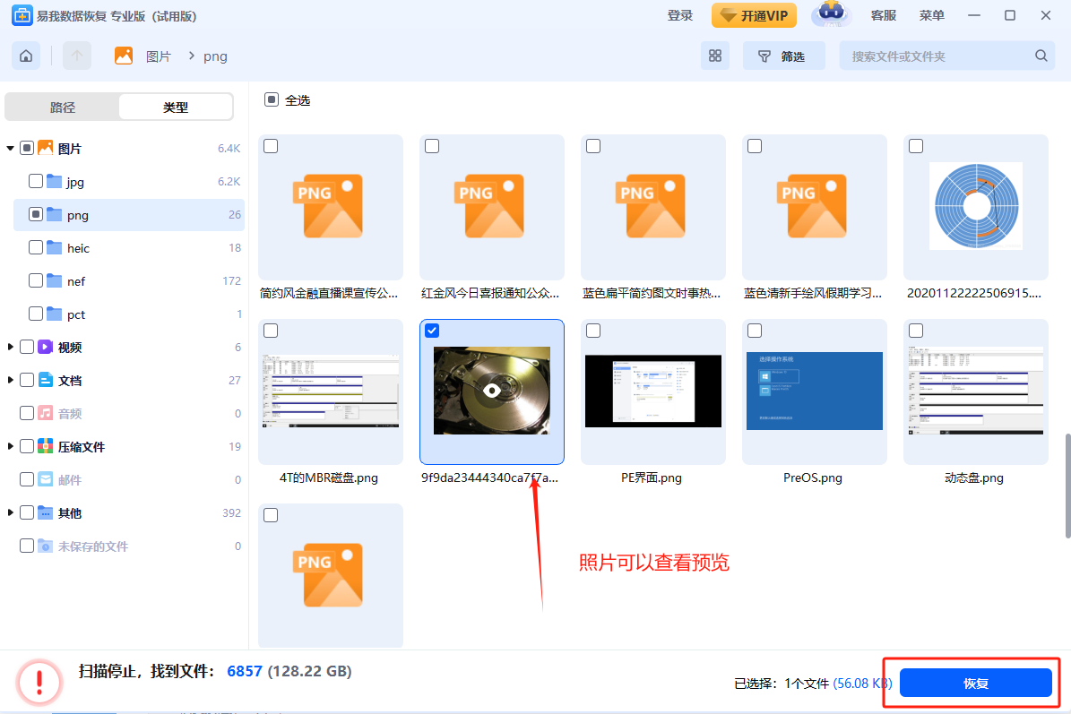Image resolution: width=1071 pixels, height=714 pixels.
Task: Switch to grid view layout icon
Action: tap(715, 56)
